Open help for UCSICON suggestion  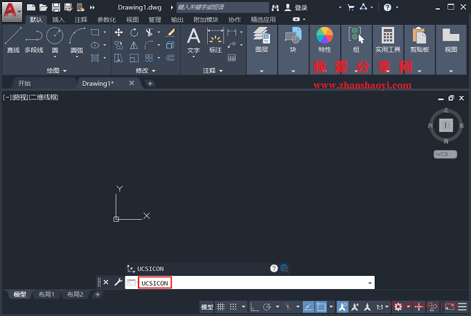pos(274,268)
